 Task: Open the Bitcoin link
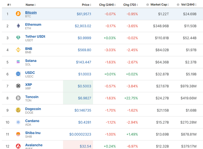tap(31, 12)
